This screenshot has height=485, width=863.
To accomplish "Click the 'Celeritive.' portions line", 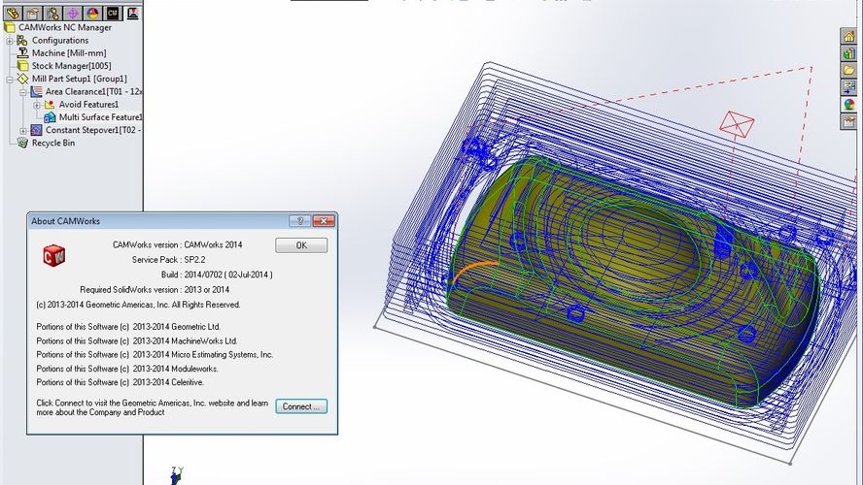I will click(120, 382).
